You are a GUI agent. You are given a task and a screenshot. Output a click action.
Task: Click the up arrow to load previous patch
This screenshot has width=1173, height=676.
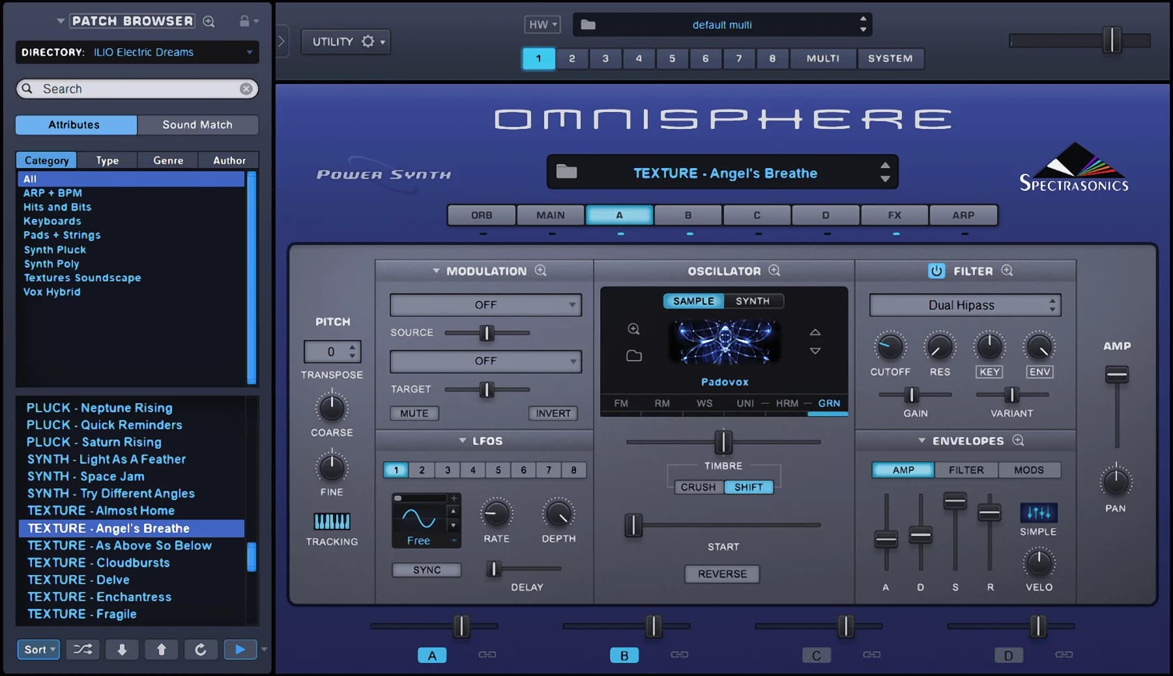161,649
